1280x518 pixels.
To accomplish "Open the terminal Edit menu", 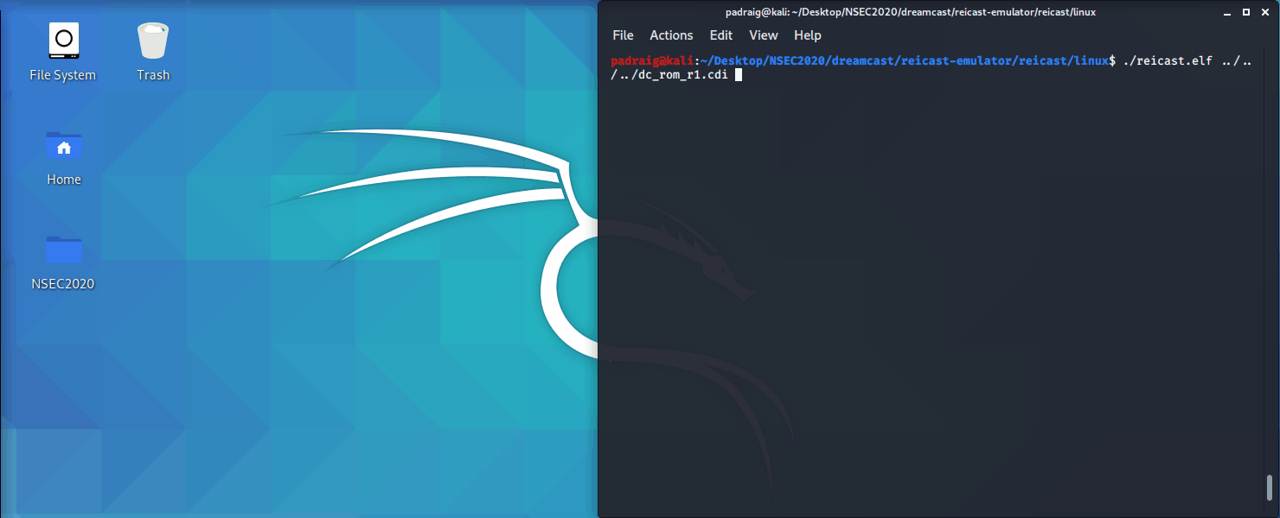I will [x=720, y=35].
